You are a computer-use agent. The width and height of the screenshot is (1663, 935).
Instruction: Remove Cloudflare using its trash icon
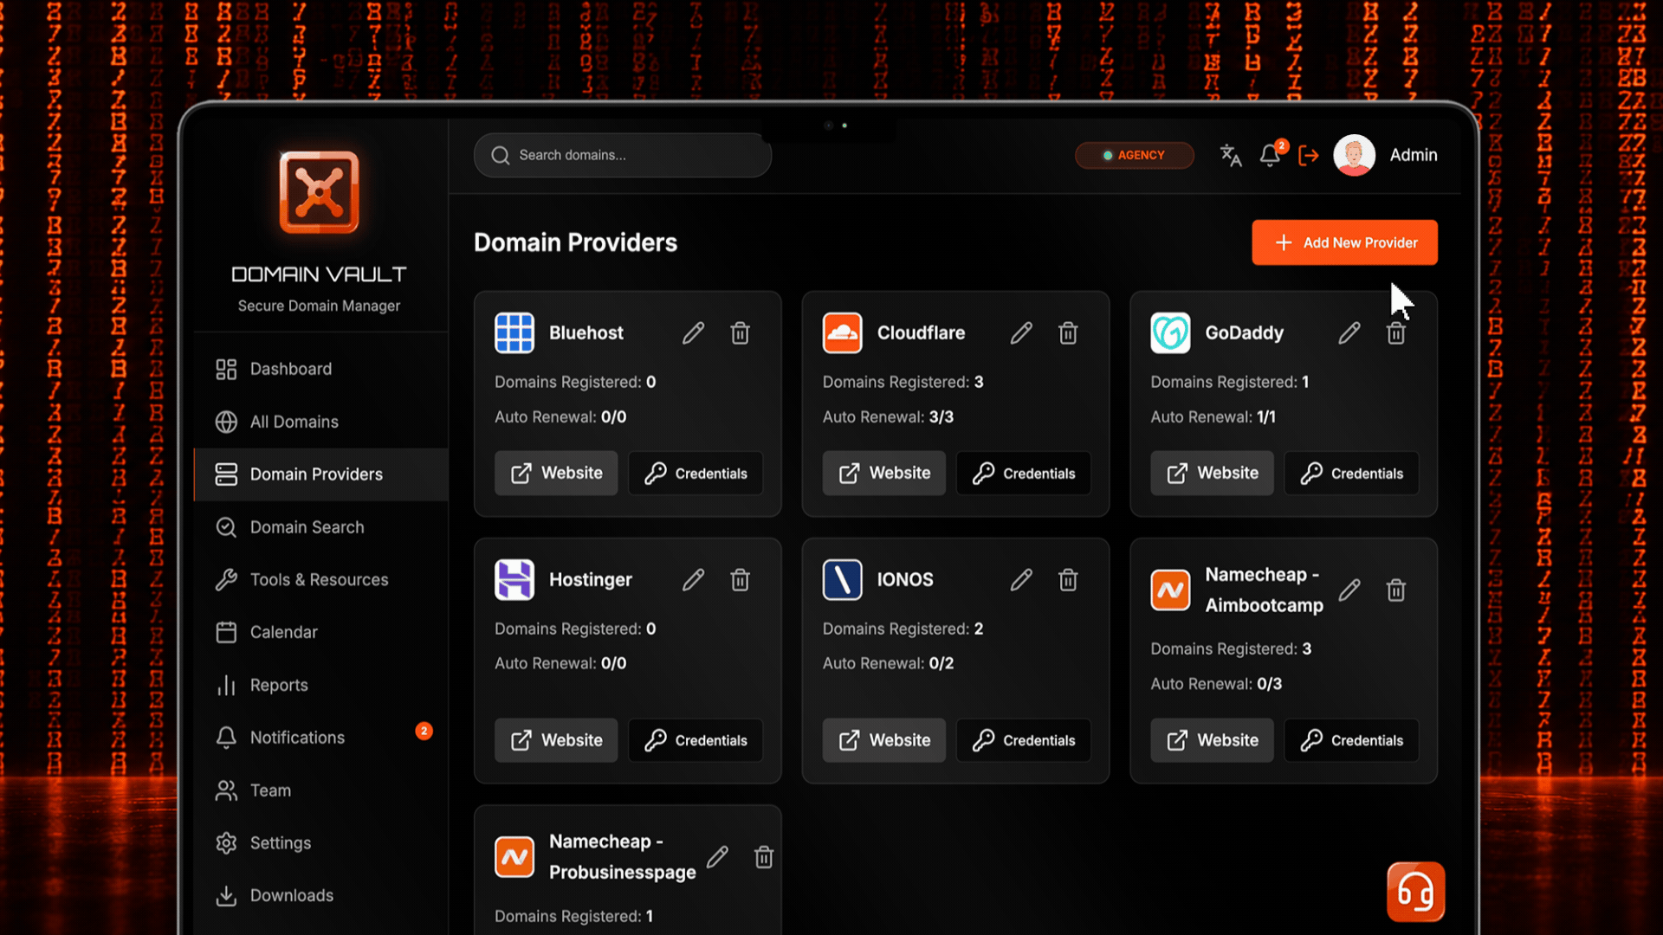(x=1068, y=333)
